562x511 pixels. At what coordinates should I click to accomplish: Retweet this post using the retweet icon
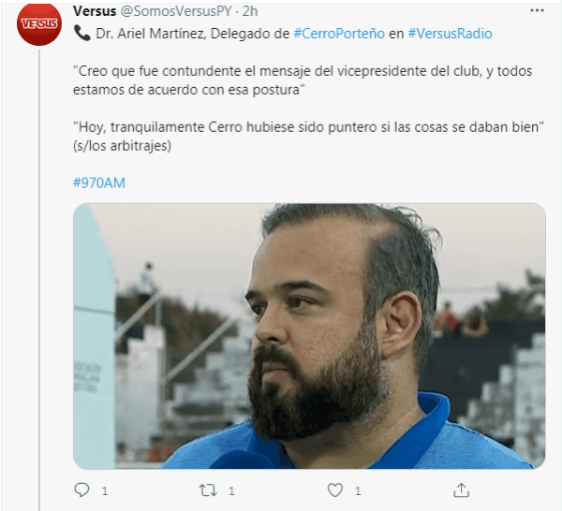(208, 490)
